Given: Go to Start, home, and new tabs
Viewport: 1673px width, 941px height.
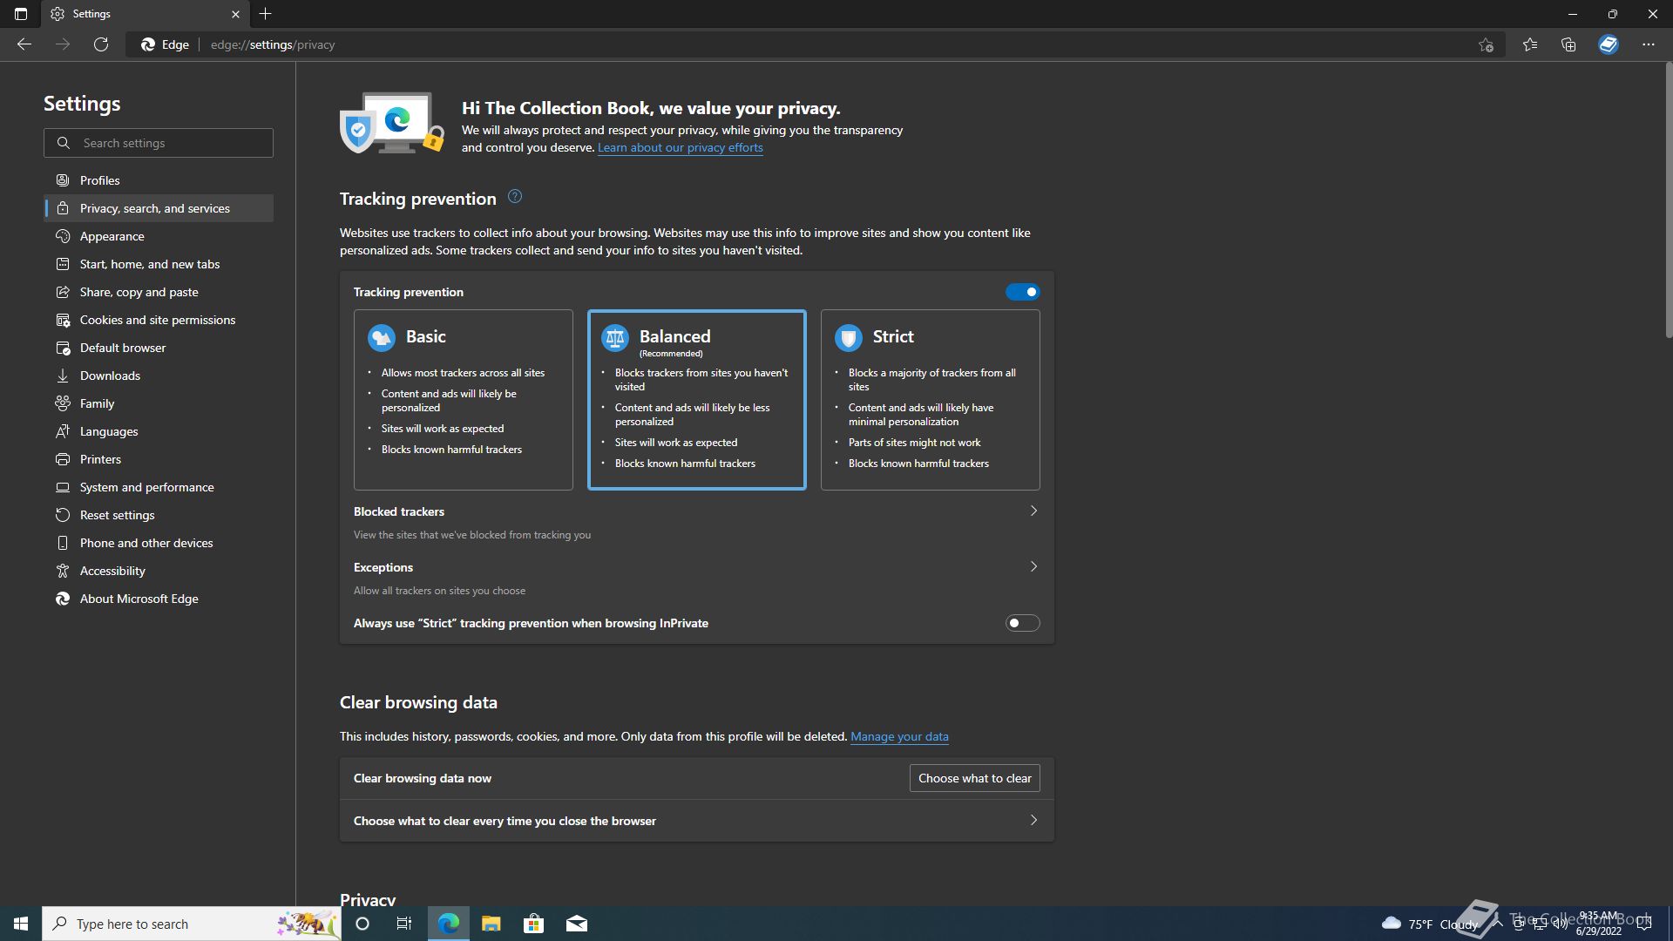Looking at the screenshot, I should click(159, 264).
